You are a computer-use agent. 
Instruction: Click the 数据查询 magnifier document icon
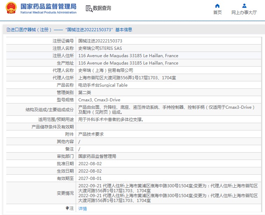pyautogui.click(x=89, y=8)
